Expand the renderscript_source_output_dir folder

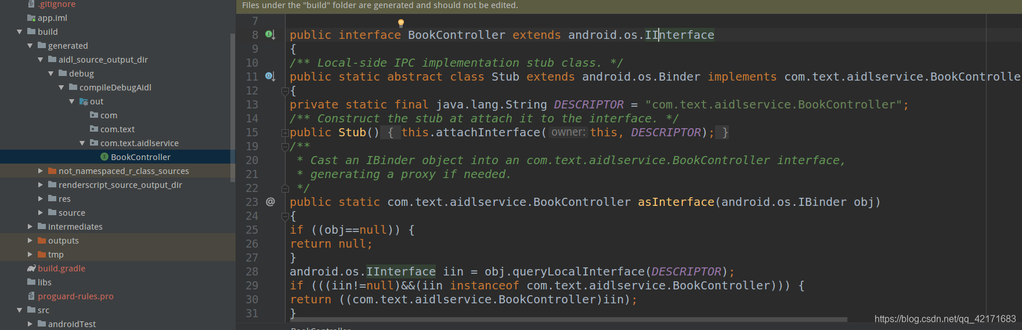click(41, 185)
